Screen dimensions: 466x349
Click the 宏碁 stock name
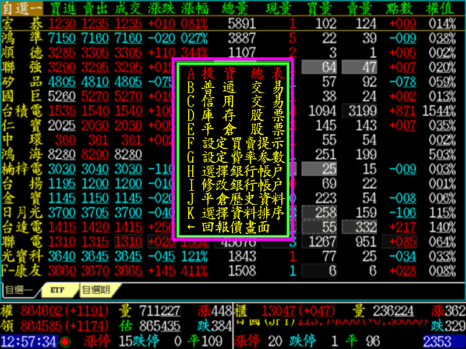[x=22, y=24]
